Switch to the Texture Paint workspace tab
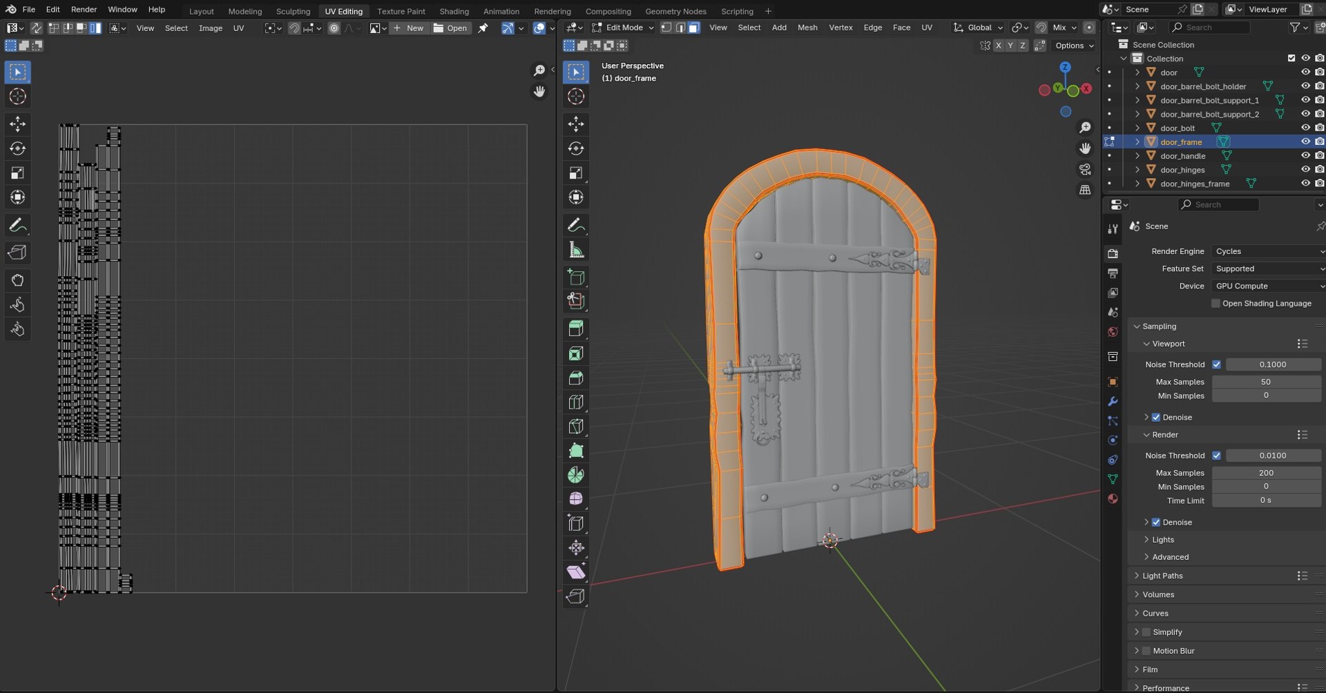The width and height of the screenshot is (1326, 693). [x=401, y=11]
